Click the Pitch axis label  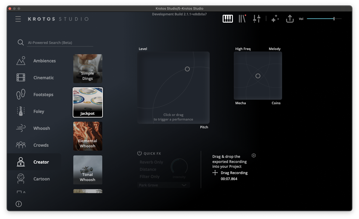204,127
